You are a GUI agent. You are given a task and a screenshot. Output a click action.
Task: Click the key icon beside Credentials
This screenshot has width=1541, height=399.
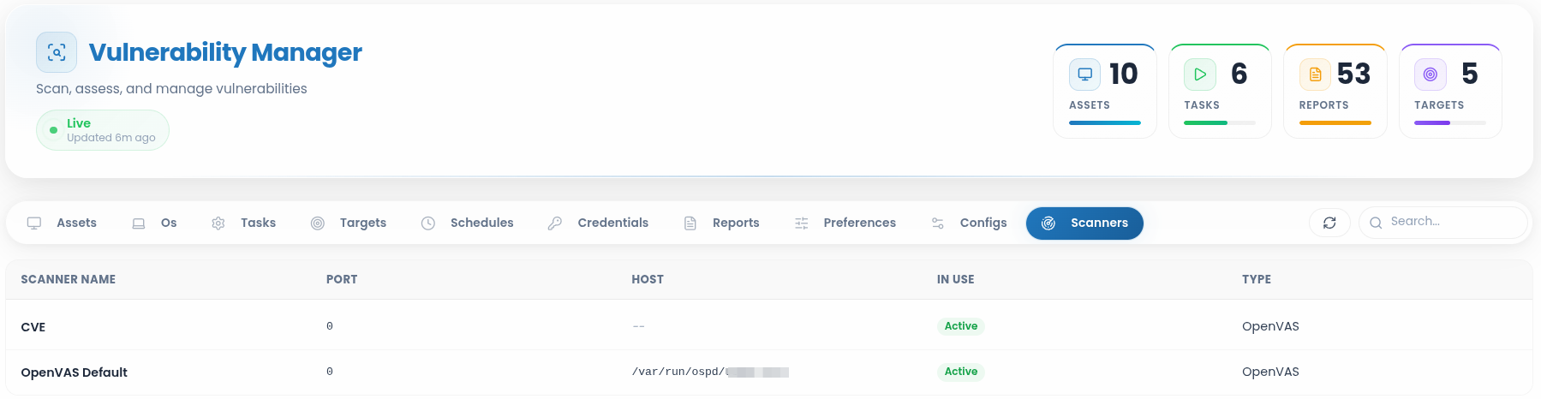tap(555, 223)
